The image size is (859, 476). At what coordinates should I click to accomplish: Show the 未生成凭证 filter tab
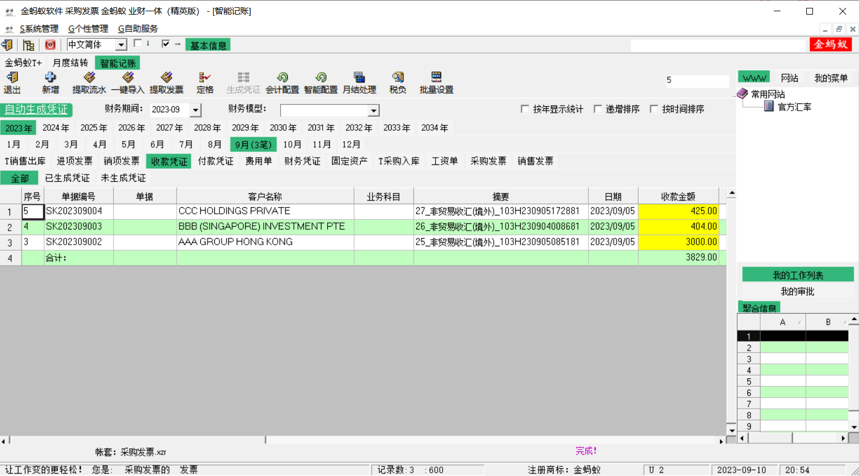[123, 178]
